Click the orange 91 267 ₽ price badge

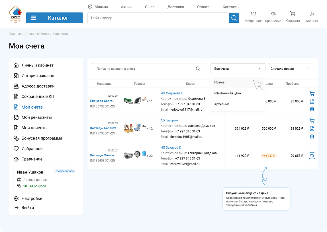[269, 156]
